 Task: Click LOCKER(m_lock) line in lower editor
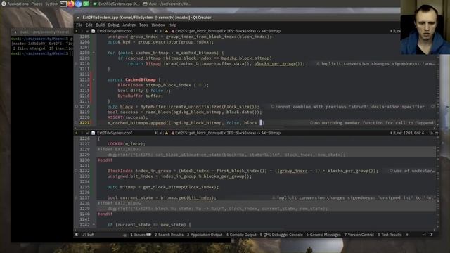tap(127, 143)
